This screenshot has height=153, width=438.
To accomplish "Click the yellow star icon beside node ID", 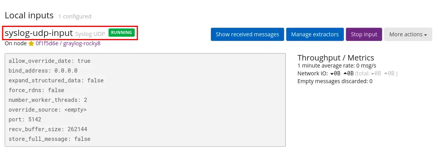I will click(x=31, y=44).
